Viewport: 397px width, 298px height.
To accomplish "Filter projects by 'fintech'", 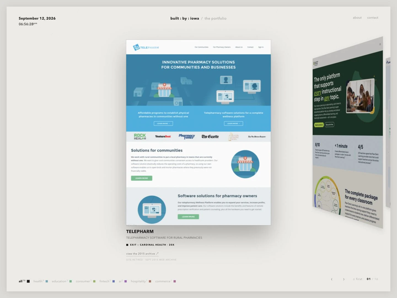I will pos(107,281).
